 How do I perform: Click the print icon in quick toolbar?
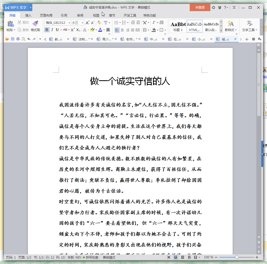point(18,39)
